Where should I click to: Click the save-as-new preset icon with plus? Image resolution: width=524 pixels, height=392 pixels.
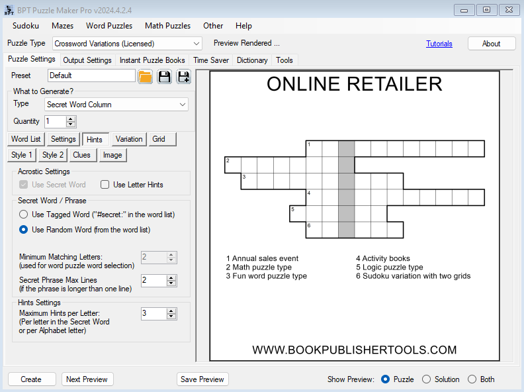tap(183, 76)
